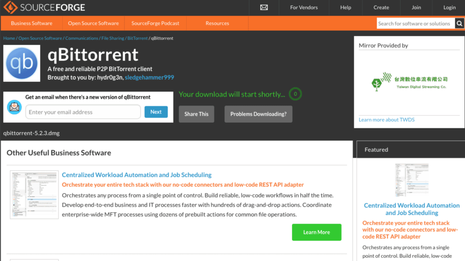Viewport: 465px width, 261px height.
Task: Focus the software search field
Action: tap(416, 24)
